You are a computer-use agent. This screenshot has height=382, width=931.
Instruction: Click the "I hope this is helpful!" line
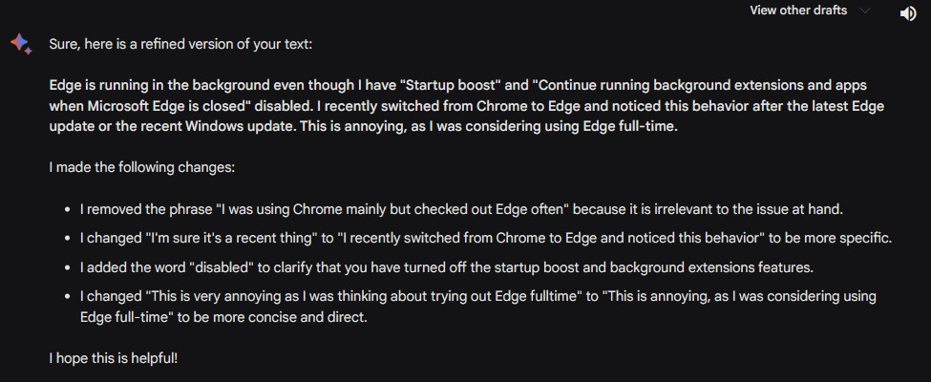click(114, 358)
